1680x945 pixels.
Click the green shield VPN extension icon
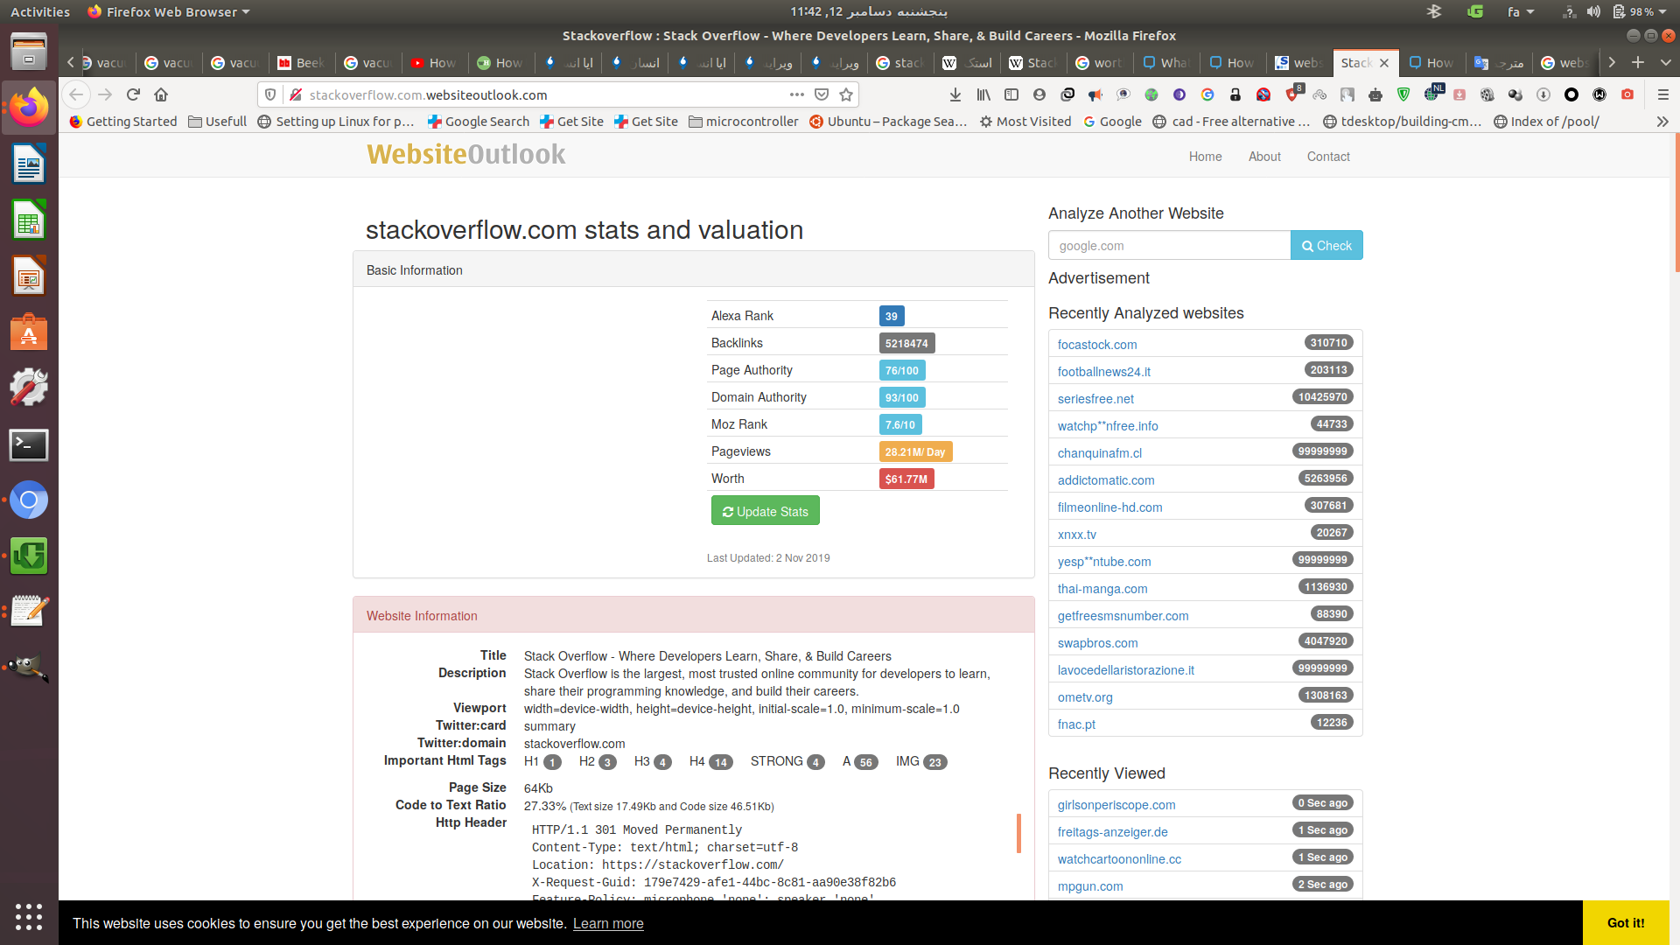[x=1403, y=94]
